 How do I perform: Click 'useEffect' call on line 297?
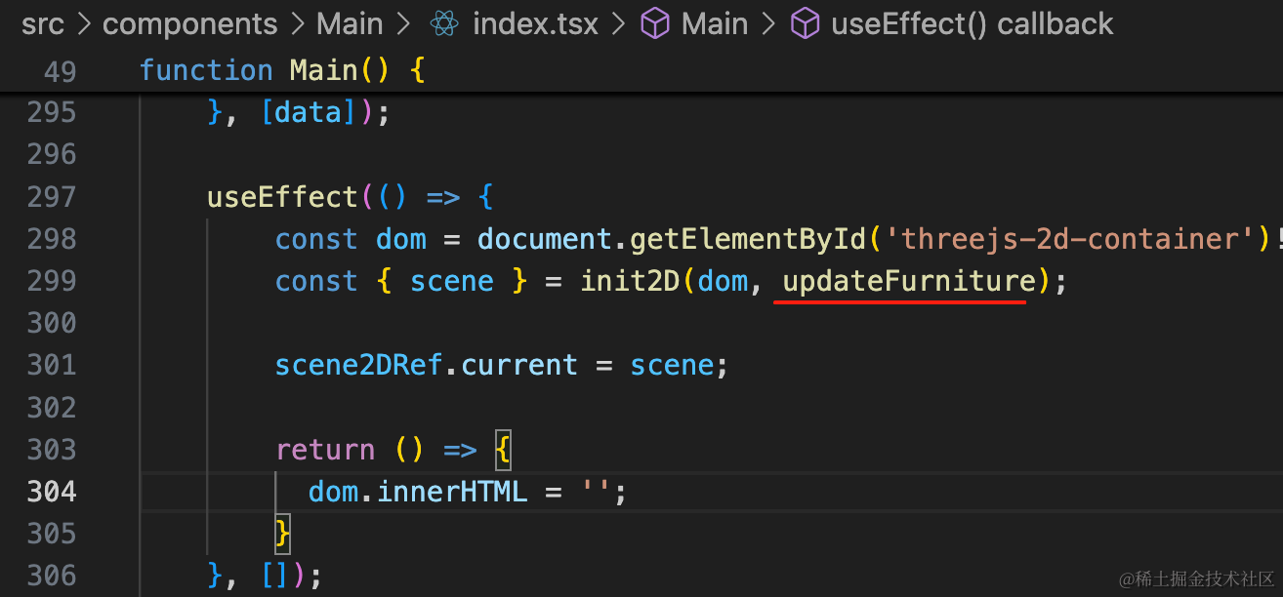tap(282, 197)
